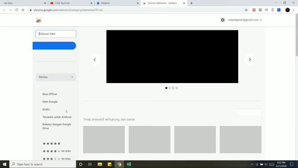298x168 pixels.
Task: Click the Windows Type here to search box
Action: (x=43, y=164)
